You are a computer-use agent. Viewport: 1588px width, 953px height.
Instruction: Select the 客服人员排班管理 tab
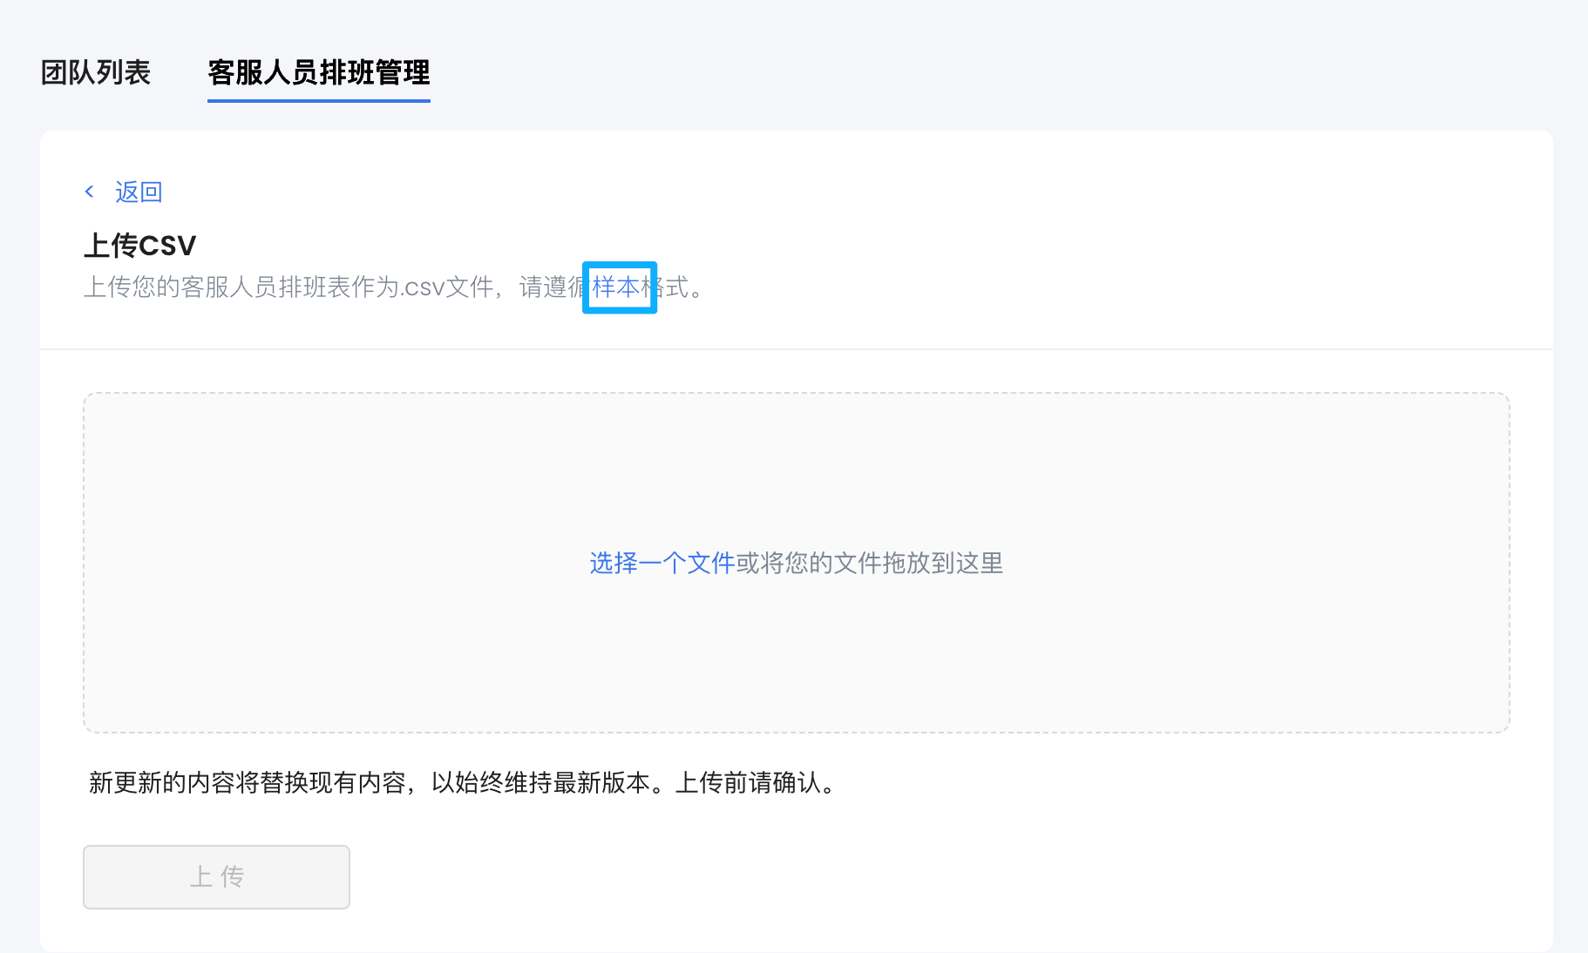coord(318,72)
